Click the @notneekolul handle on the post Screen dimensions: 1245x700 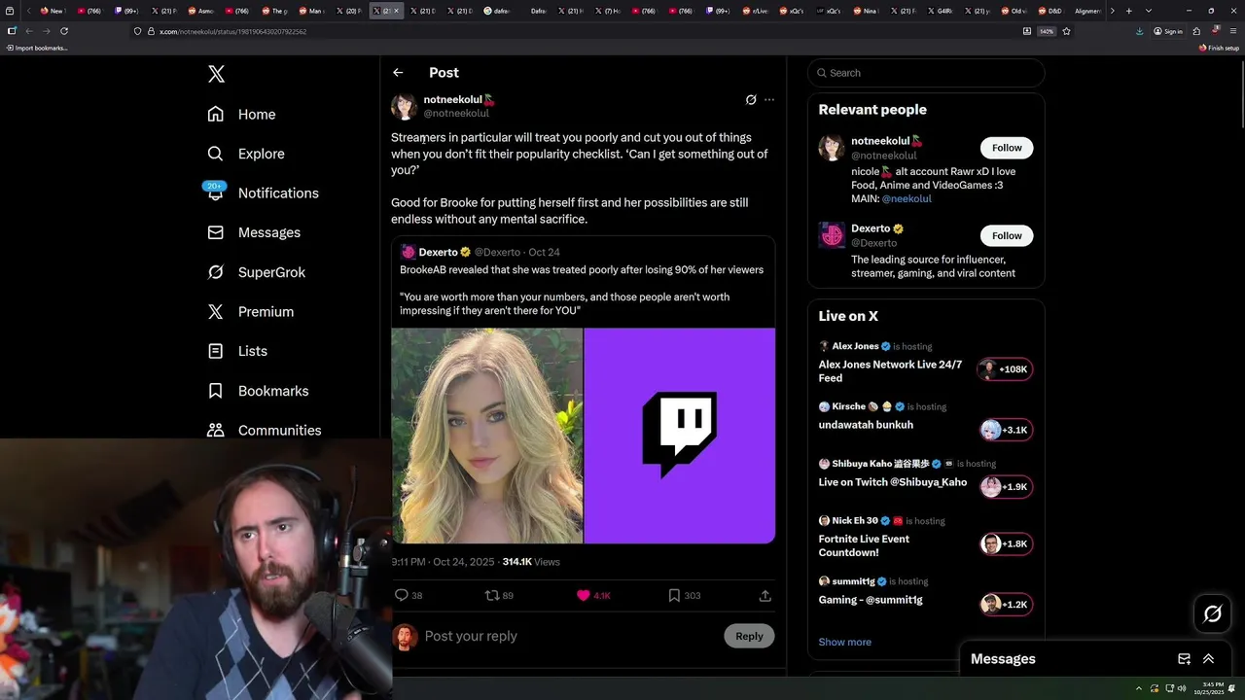[x=456, y=114]
